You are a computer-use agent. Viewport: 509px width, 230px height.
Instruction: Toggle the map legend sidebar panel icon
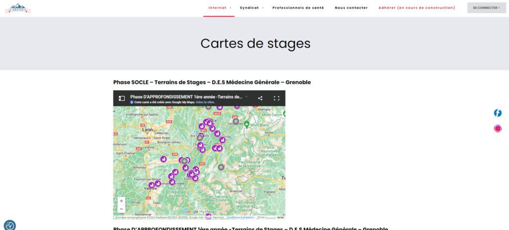pyautogui.click(x=122, y=98)
